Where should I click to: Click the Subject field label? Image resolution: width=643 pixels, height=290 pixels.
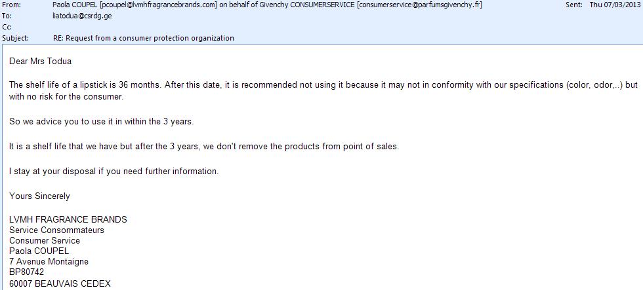pyautogui.click(x=15, y=38)
